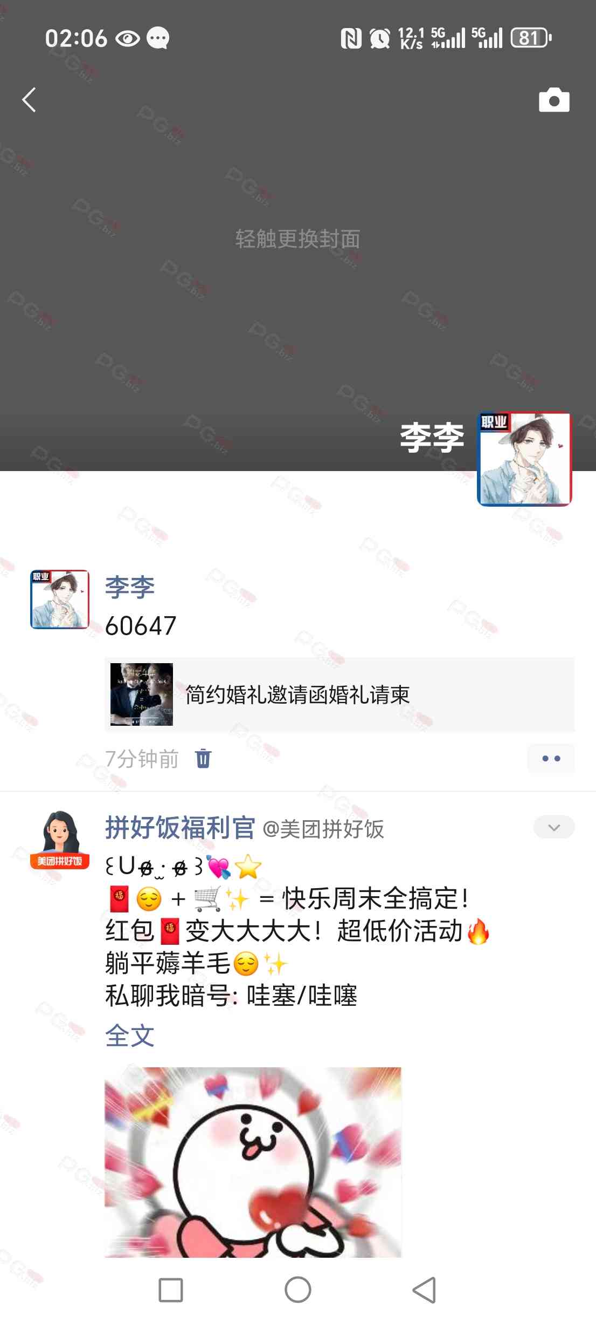Screen dimensions: 596x1322
Task: Tap the wedding invitation thumbnail image
Action: click(142, 694)
